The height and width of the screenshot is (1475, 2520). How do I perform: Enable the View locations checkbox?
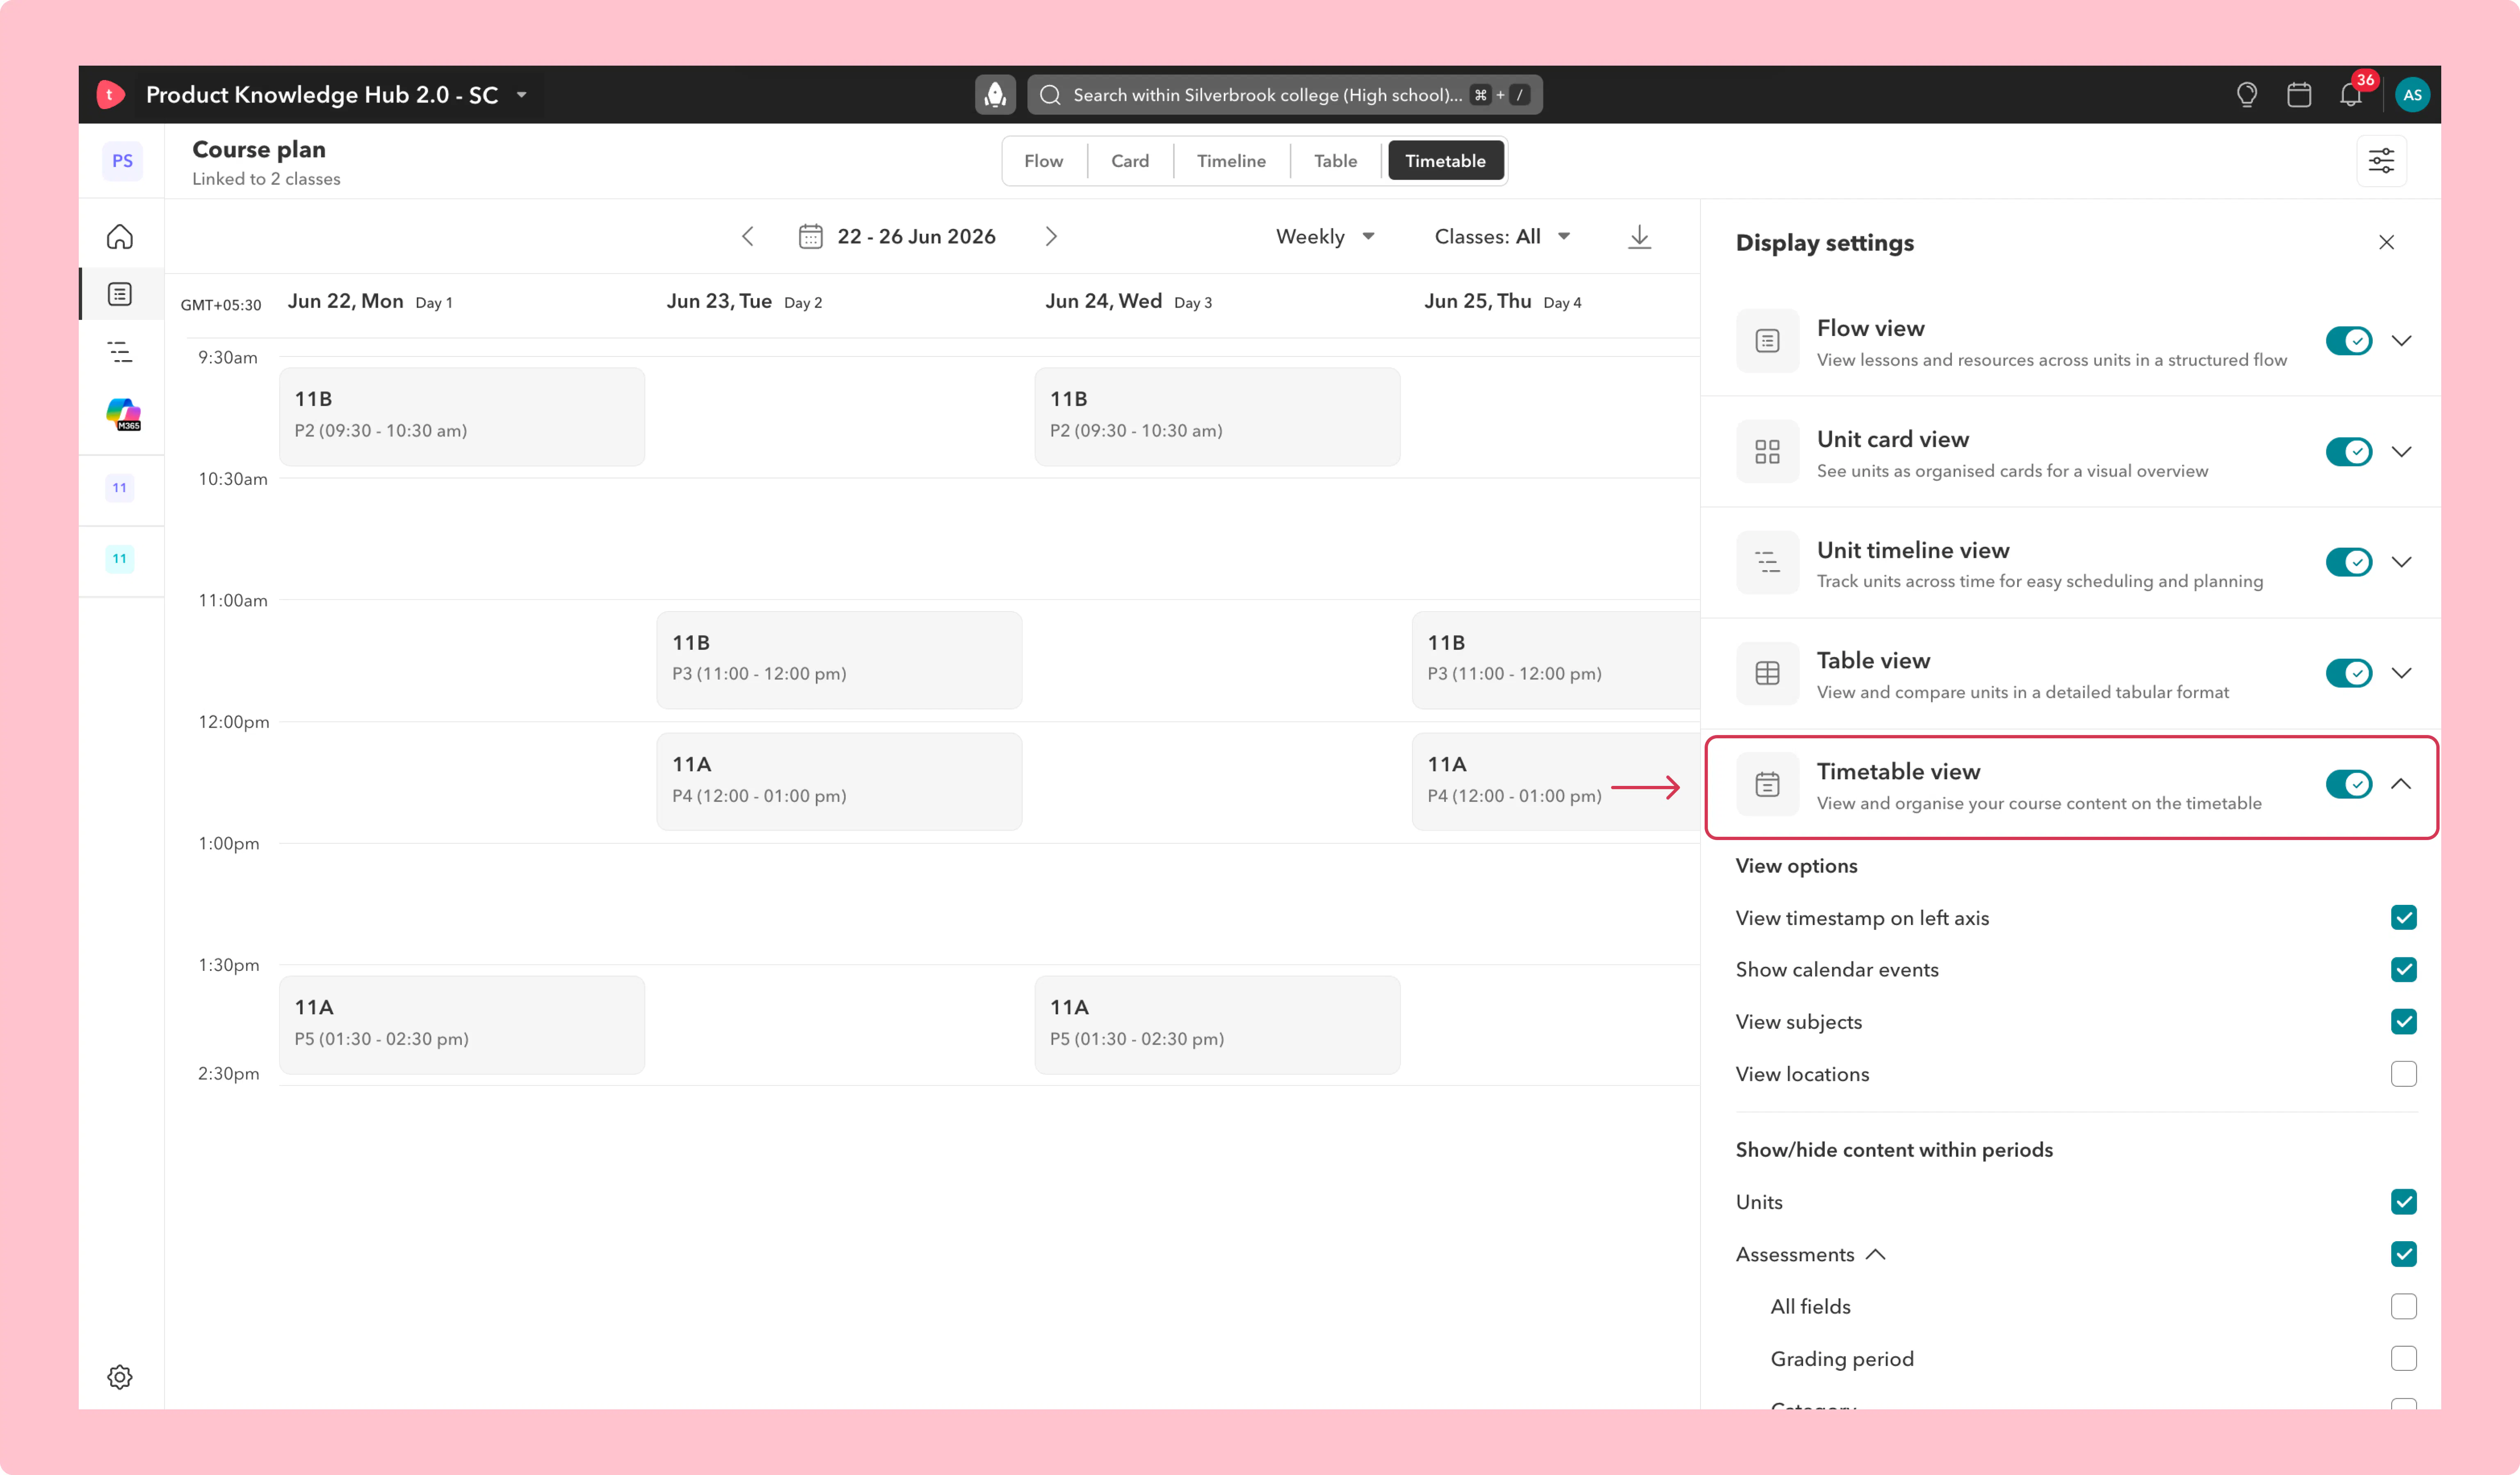click(2403, 1074)
